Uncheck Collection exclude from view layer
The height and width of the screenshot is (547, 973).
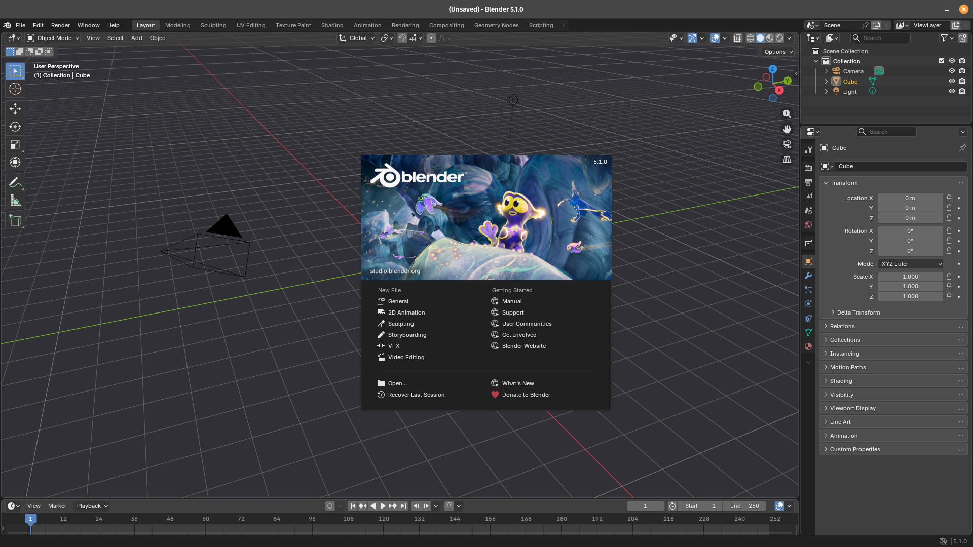click(942, 61)
